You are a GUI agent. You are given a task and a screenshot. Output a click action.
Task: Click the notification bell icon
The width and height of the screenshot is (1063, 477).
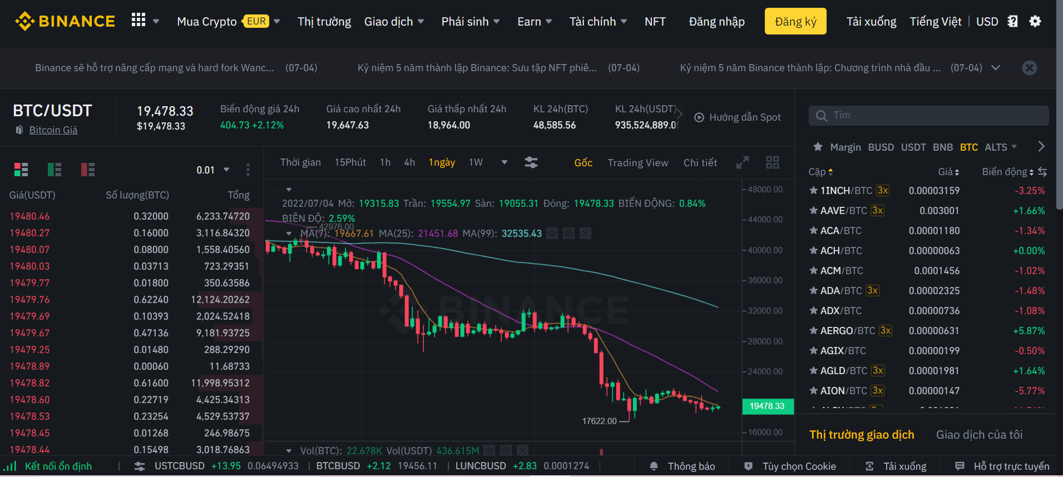click(654, 466)
